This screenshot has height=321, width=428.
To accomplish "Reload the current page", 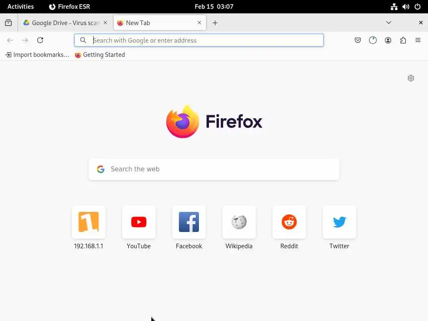I will (40, 41).
